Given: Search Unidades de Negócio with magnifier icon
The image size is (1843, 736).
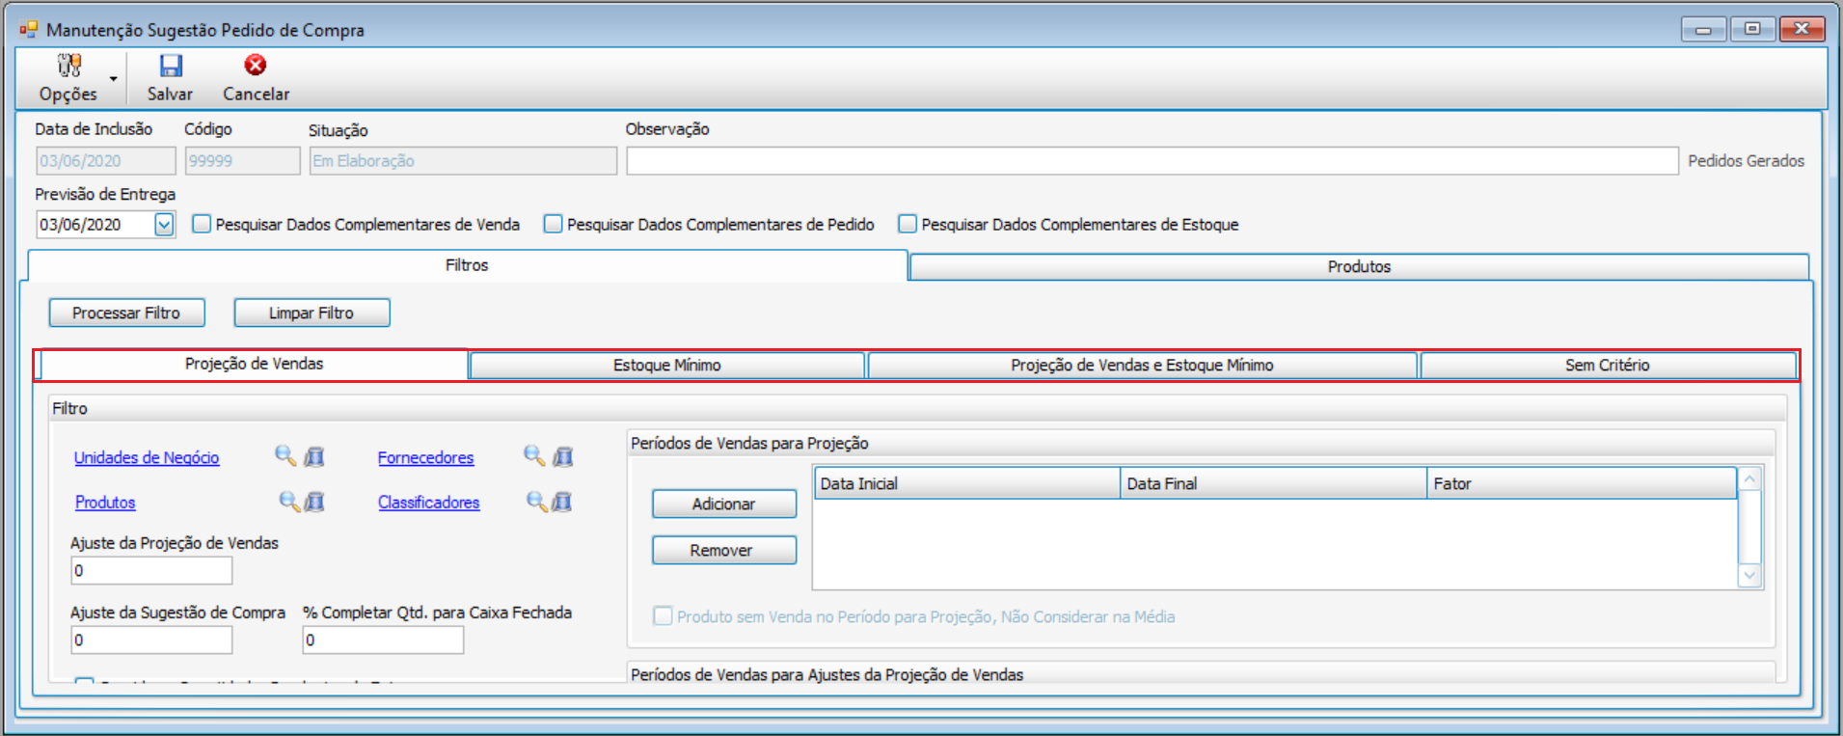Looking at the screenshot, I should pyautogui.click(x=285, y=455).
